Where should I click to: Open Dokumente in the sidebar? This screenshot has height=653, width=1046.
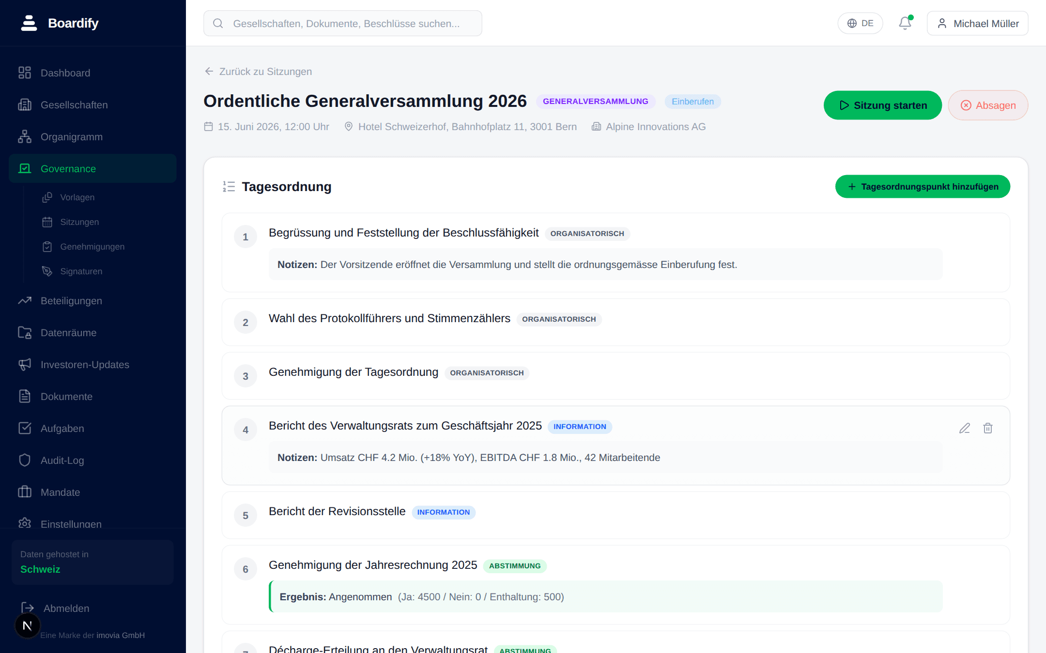[x=92, y=397]
